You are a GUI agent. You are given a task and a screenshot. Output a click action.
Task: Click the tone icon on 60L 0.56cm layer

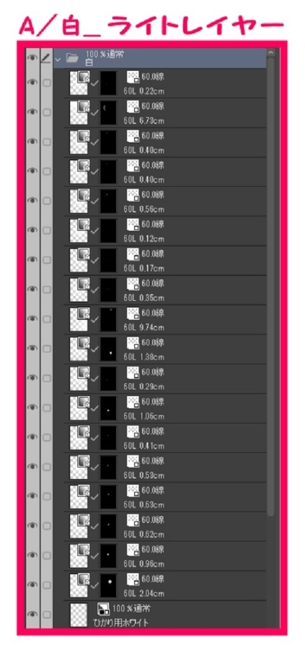(132, 195)
